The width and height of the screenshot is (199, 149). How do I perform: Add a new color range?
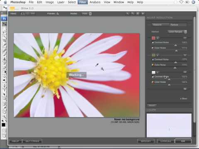click(x=185, y=89)
